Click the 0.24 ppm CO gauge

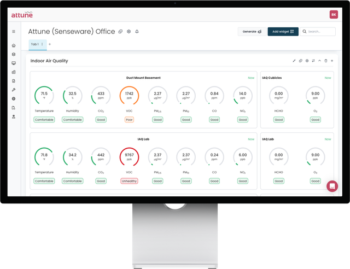pos(214,157)
